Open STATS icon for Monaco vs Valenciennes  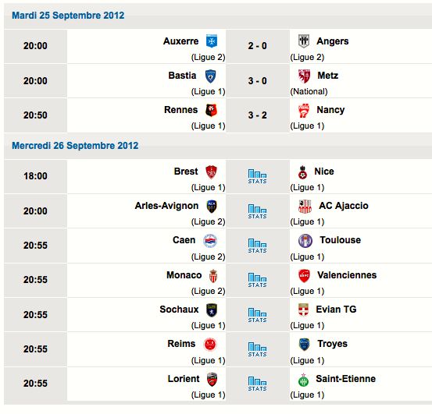[x=257, y=280]
